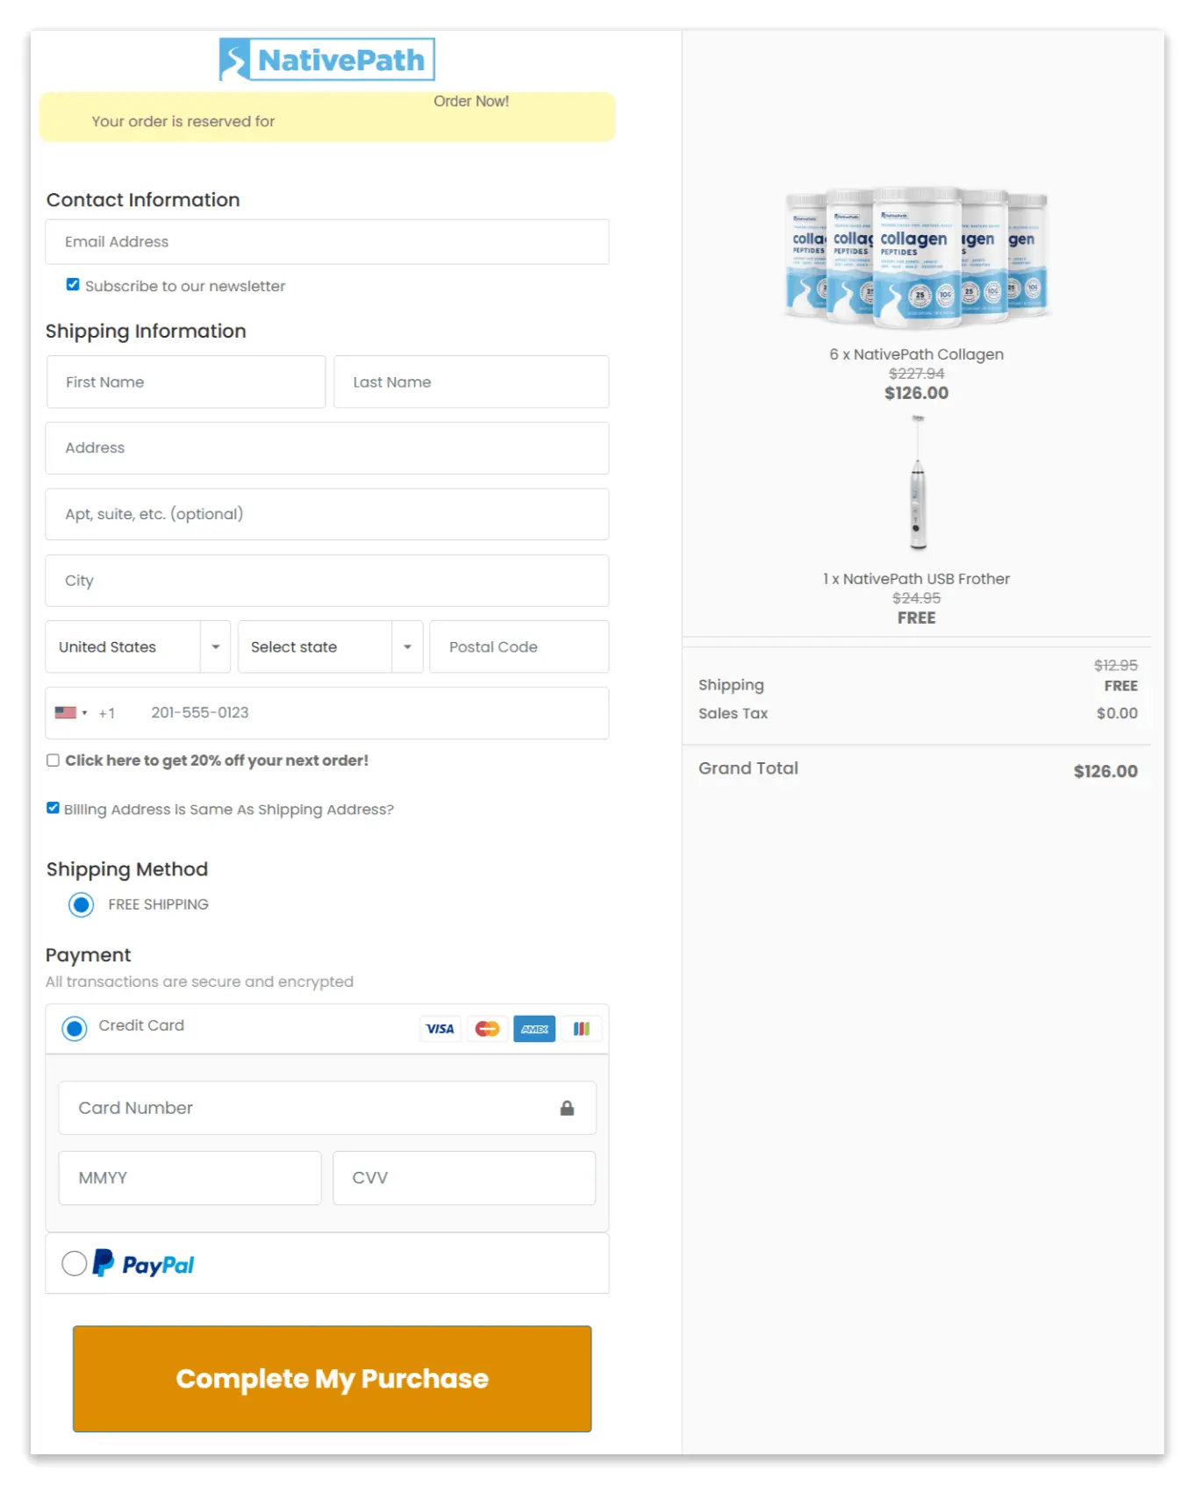1195x1485 pixels.
Task: Click the 'Order Now!' text
Action: coord(471,101)
